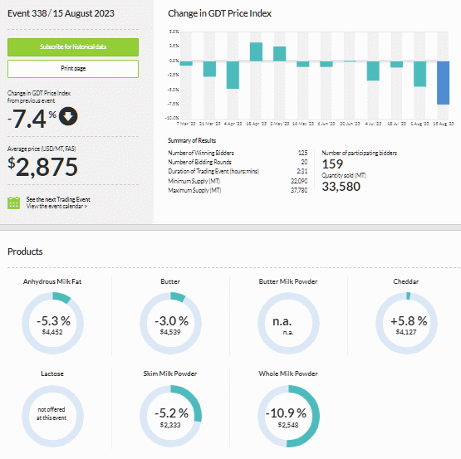Click the Anhydrous Milk Fat product title

[52, 281]
